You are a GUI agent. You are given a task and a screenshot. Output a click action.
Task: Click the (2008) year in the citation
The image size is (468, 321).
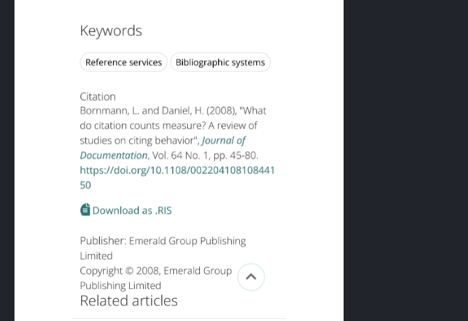coord(221,111)
